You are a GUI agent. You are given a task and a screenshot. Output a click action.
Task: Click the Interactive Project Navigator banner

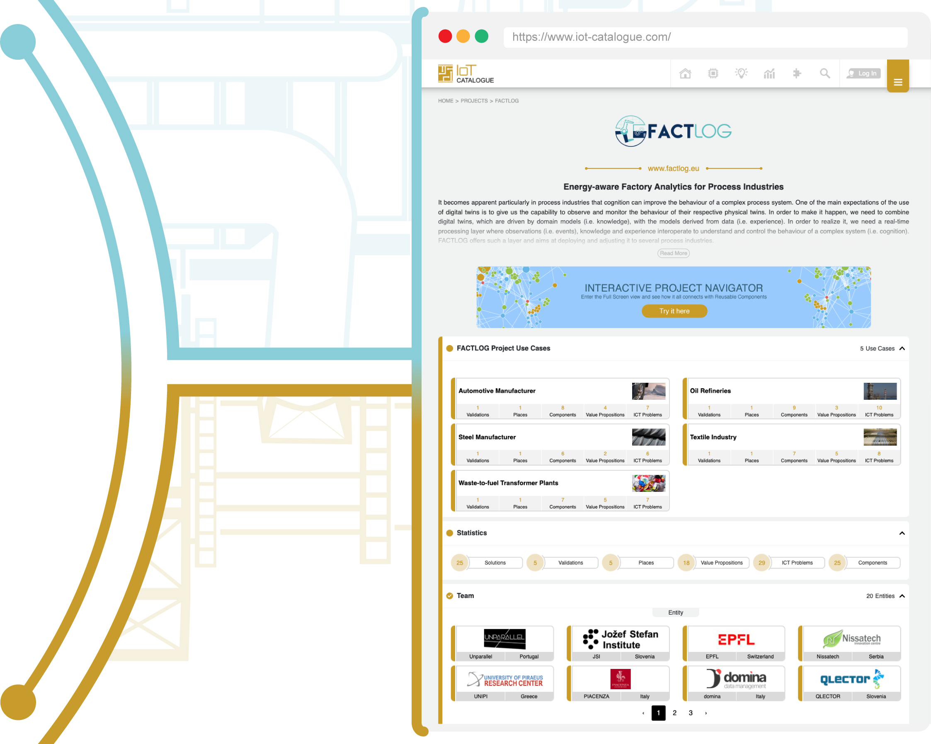click(x=673, y=297)
